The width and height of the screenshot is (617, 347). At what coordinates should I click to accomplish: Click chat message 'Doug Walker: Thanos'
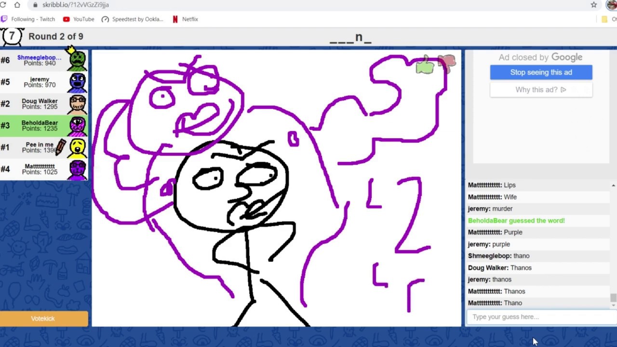point(500,268)
